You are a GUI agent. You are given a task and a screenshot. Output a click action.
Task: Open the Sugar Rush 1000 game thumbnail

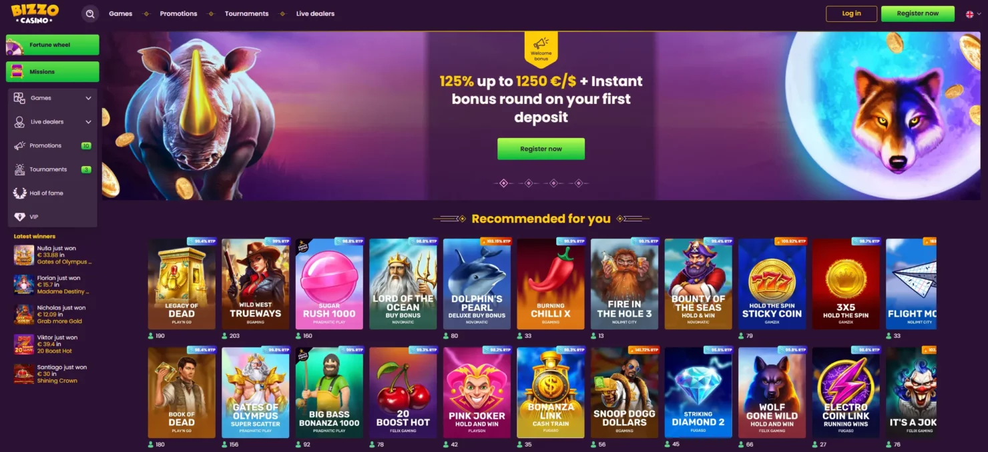(329, 284)
